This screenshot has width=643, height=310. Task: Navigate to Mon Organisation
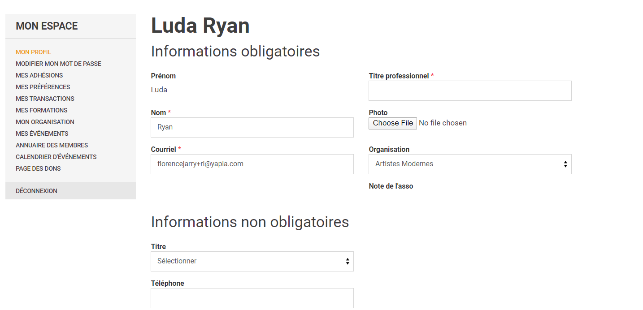tap(45, 122)
